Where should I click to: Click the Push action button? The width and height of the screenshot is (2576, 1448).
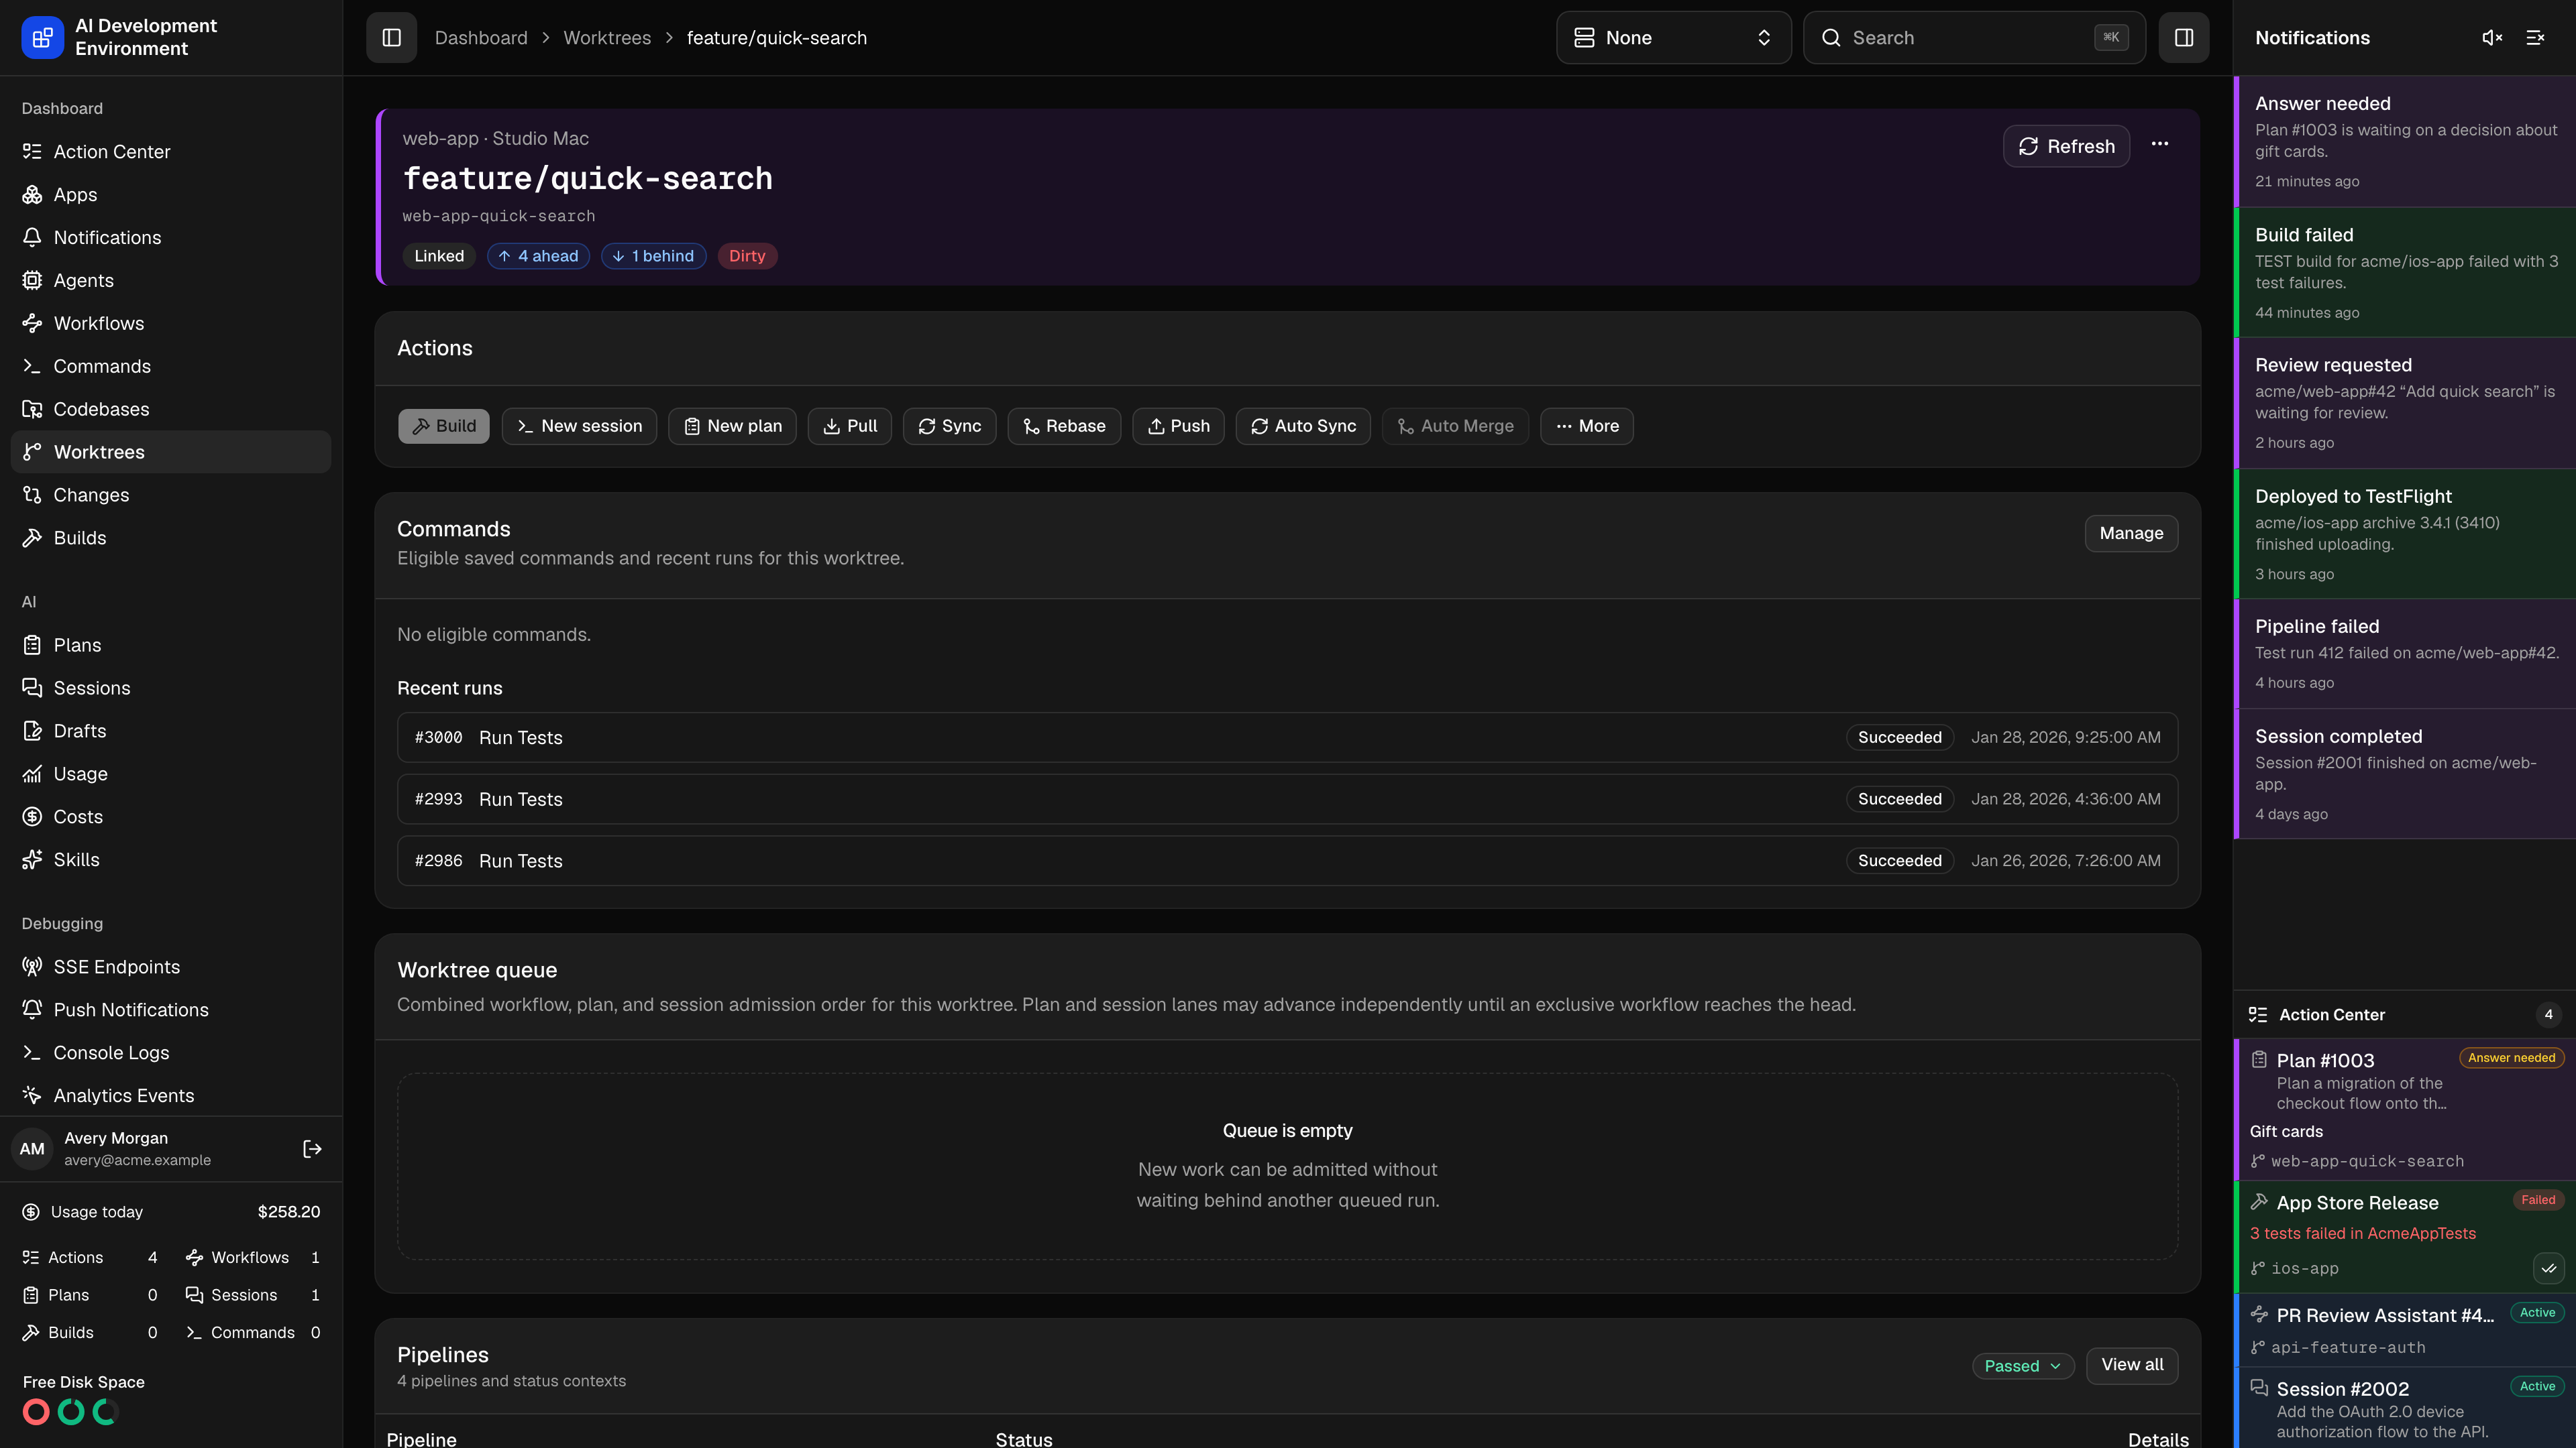click(1178, 426)
